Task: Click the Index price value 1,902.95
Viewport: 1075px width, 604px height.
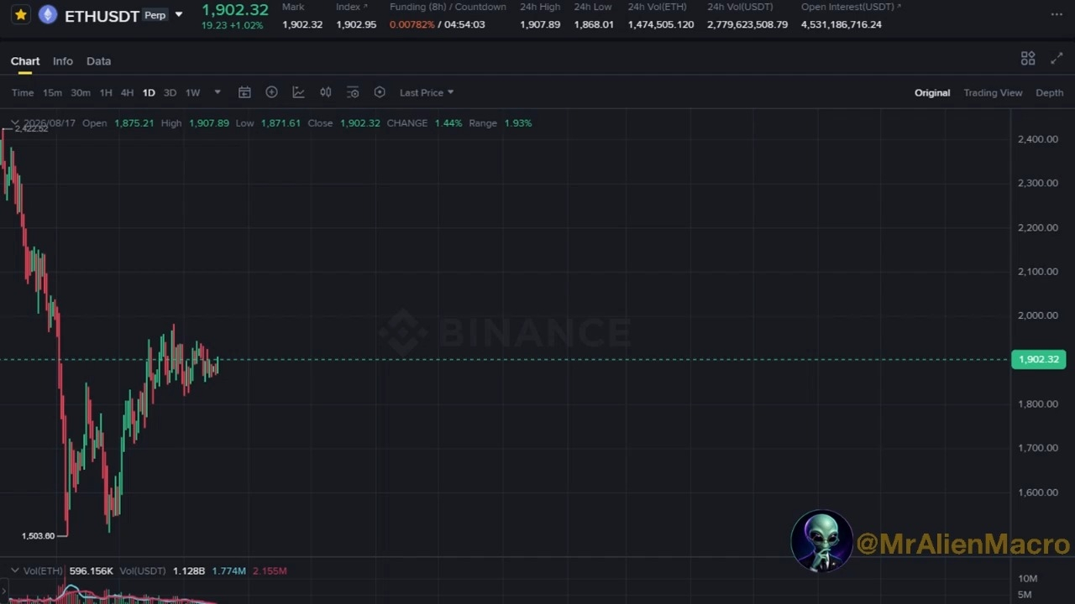Action: [x=356, y=24]
